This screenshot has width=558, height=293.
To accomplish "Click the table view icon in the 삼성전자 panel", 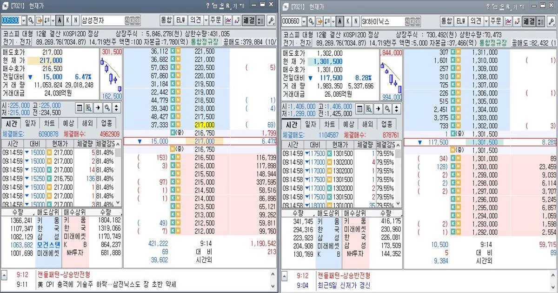I will click(80, 108).
